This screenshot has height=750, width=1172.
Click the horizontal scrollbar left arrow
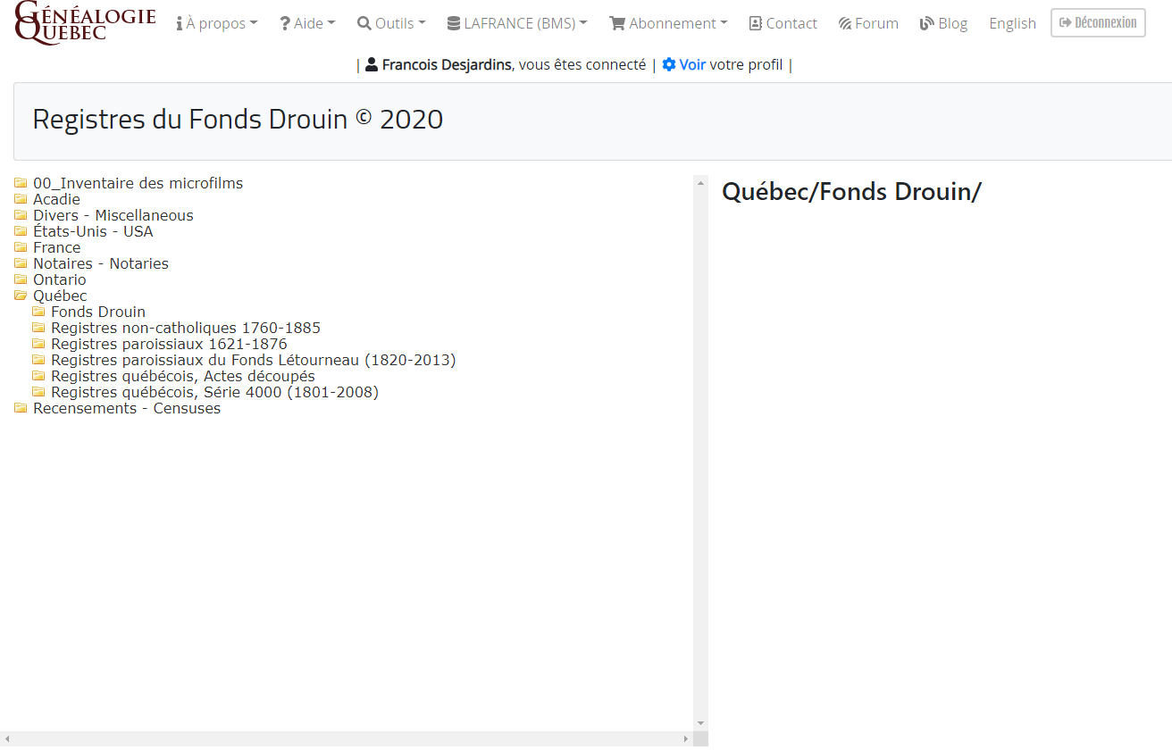7,739
